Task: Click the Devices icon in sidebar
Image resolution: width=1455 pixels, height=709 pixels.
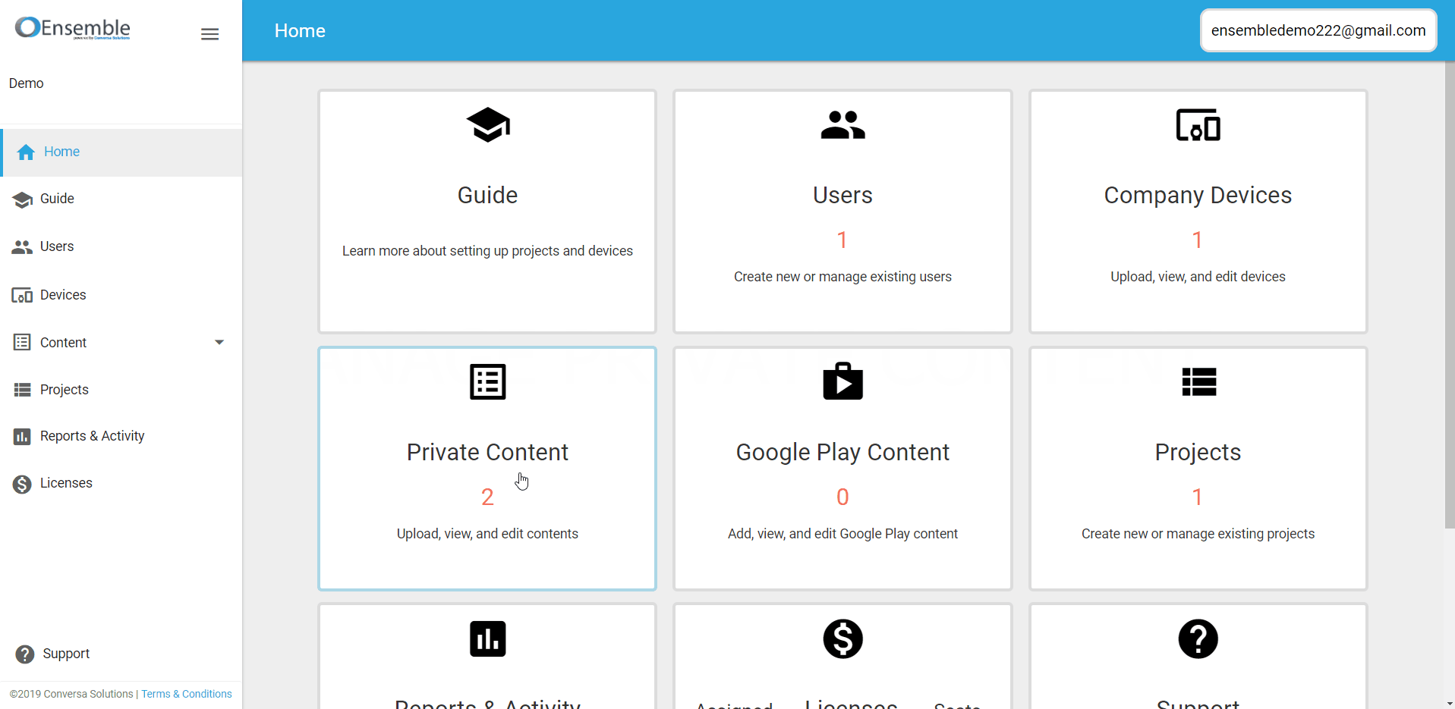Action: pyautogui.click(x=22, y=295)
